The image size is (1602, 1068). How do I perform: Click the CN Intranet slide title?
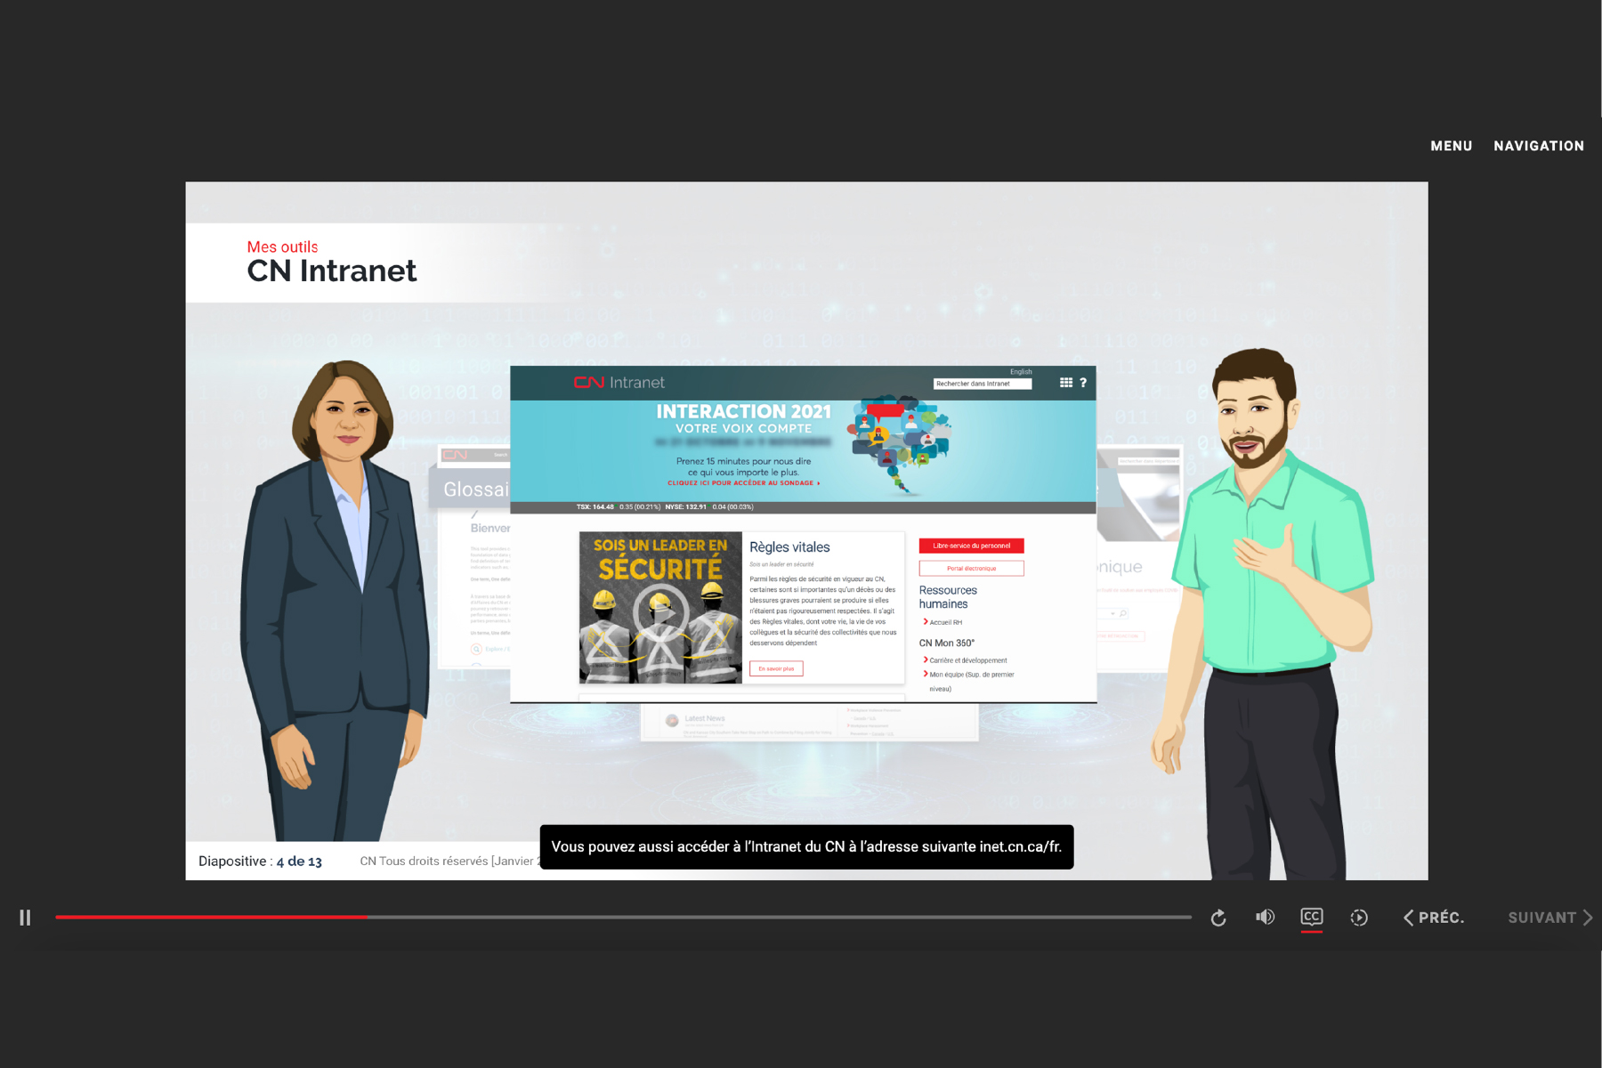[332, 271]
